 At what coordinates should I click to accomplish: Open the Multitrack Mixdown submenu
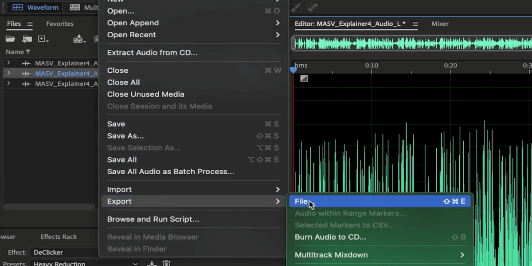(380, 255)
